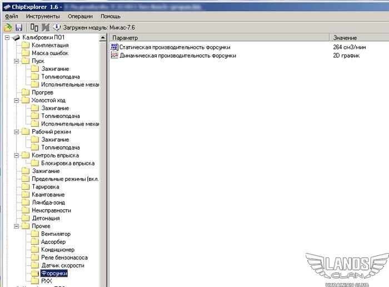Click the tree panel scroll up arrow

103,38
